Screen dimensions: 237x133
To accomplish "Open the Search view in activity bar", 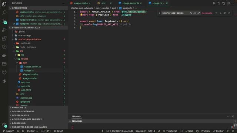I will [x=4, y=13].
